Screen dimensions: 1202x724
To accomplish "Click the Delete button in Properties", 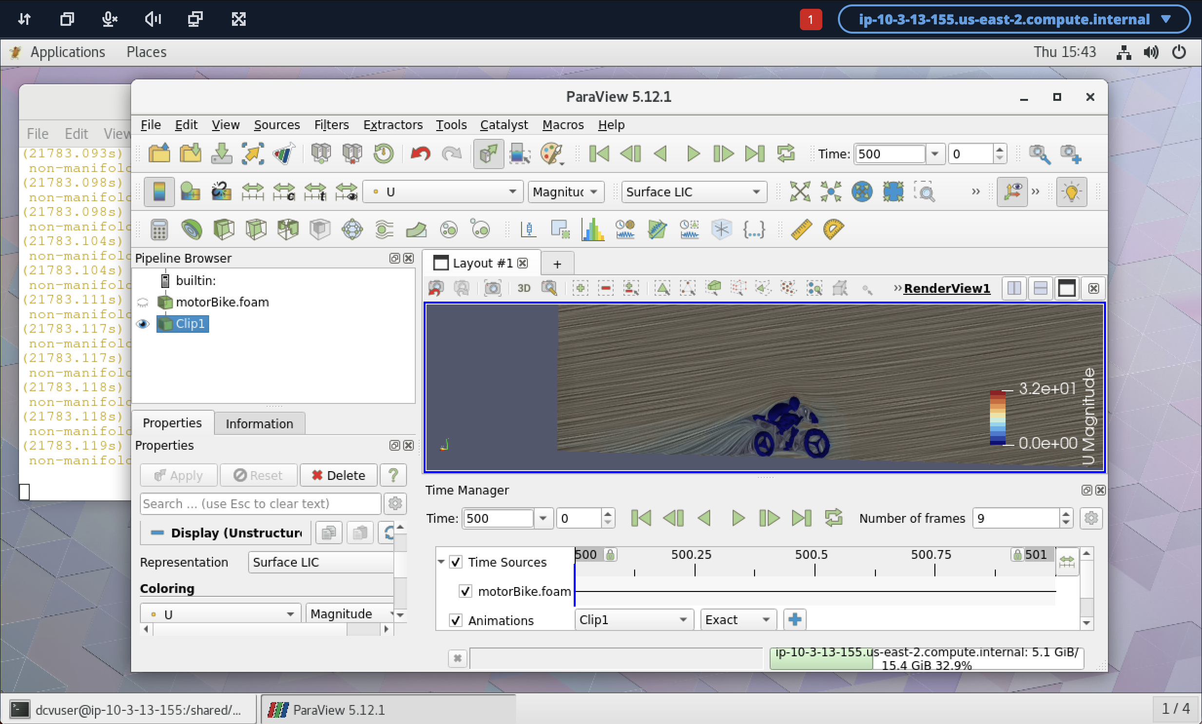I will (x=338, y=475).
